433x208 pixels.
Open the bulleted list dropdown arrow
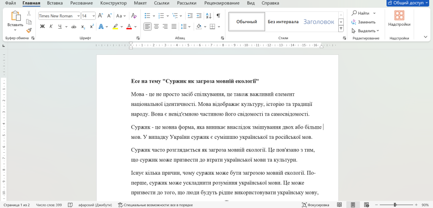click(154, 16)
